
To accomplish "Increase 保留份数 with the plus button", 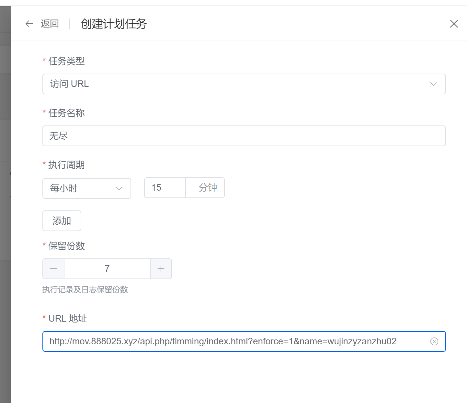I will tap(161, 269).
